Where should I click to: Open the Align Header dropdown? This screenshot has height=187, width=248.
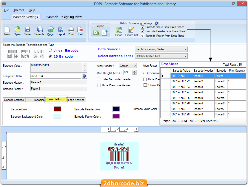pyautogui.click(x=128, y=66)
